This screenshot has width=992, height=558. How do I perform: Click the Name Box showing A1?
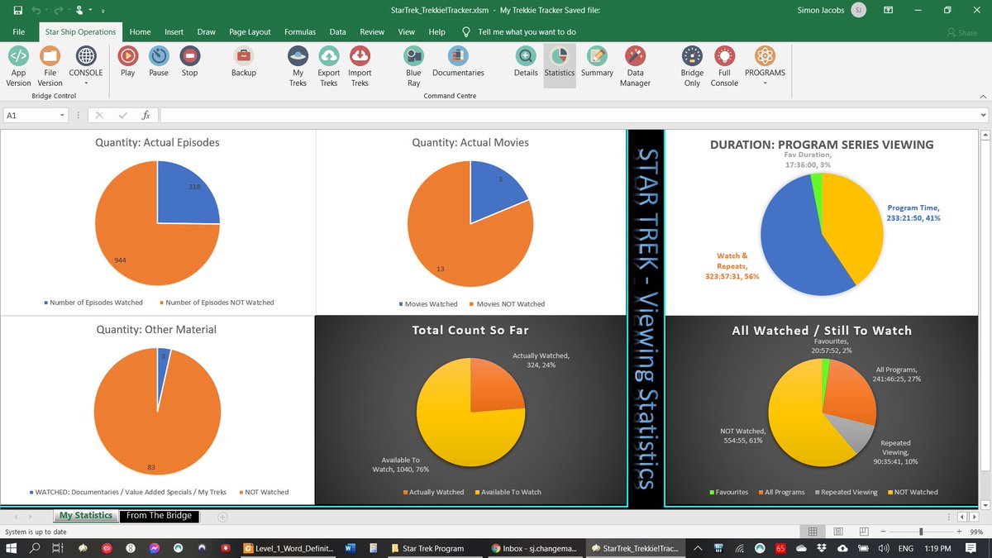tap(30, 116)
